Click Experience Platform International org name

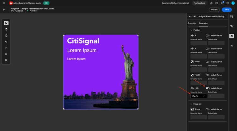tap(175, 3)
